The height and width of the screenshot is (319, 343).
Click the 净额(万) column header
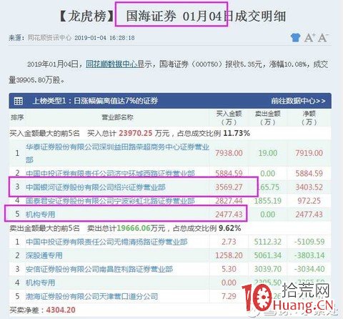(x=309, y=118)
